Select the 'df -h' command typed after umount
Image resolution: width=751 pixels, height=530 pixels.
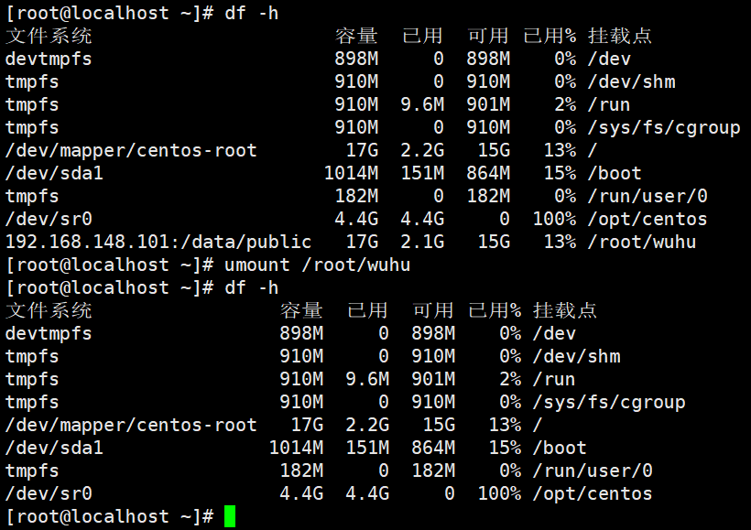[x=252, y=287]
